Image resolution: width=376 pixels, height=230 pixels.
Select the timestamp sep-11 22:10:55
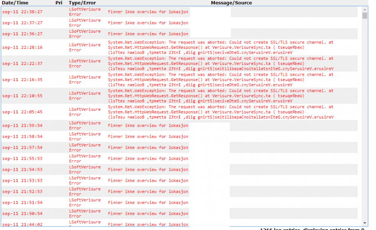(22, 96)
